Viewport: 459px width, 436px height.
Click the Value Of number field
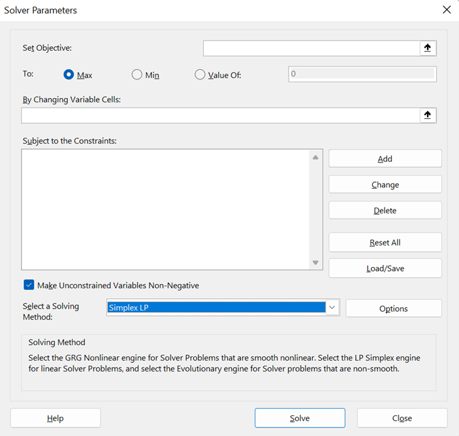click(x=362, y=74)
